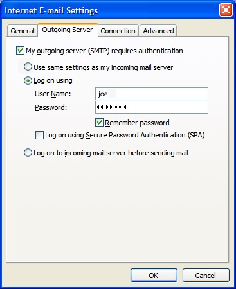The height and width of the screenshot is (289, 236).
Task: Confirm settings with the OK button
Action: [154, 276]
